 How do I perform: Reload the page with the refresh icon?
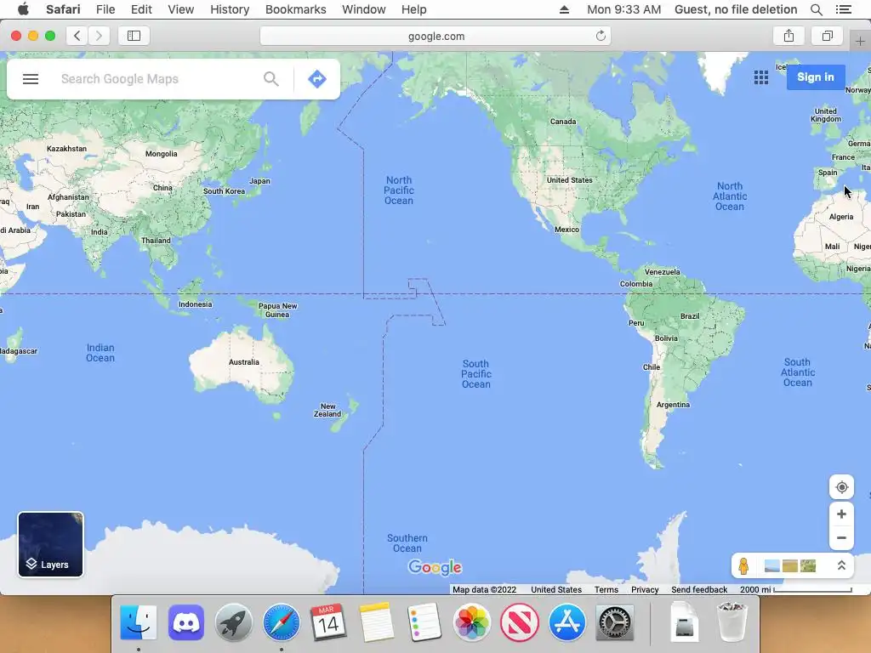[601, 36]
